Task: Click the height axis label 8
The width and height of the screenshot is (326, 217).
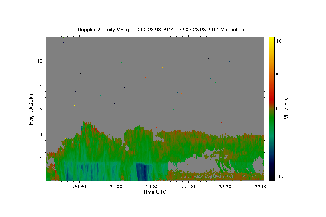Action: (x=42, y=85)
